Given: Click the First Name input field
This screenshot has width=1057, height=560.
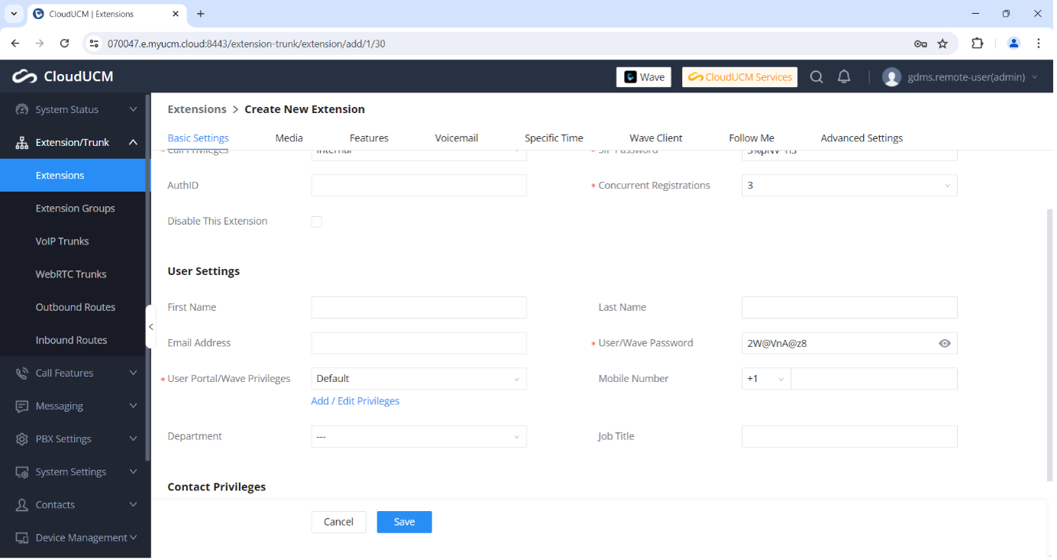Looking at the screenshot, I should pyautogui.click(x=419, y=307).
